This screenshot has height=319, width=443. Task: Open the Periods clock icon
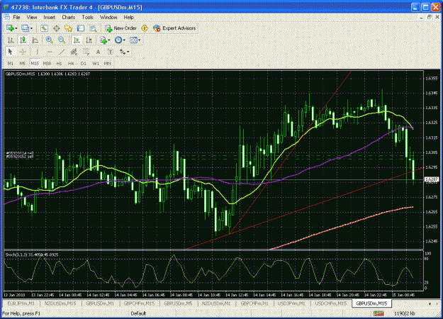[118, 40]
